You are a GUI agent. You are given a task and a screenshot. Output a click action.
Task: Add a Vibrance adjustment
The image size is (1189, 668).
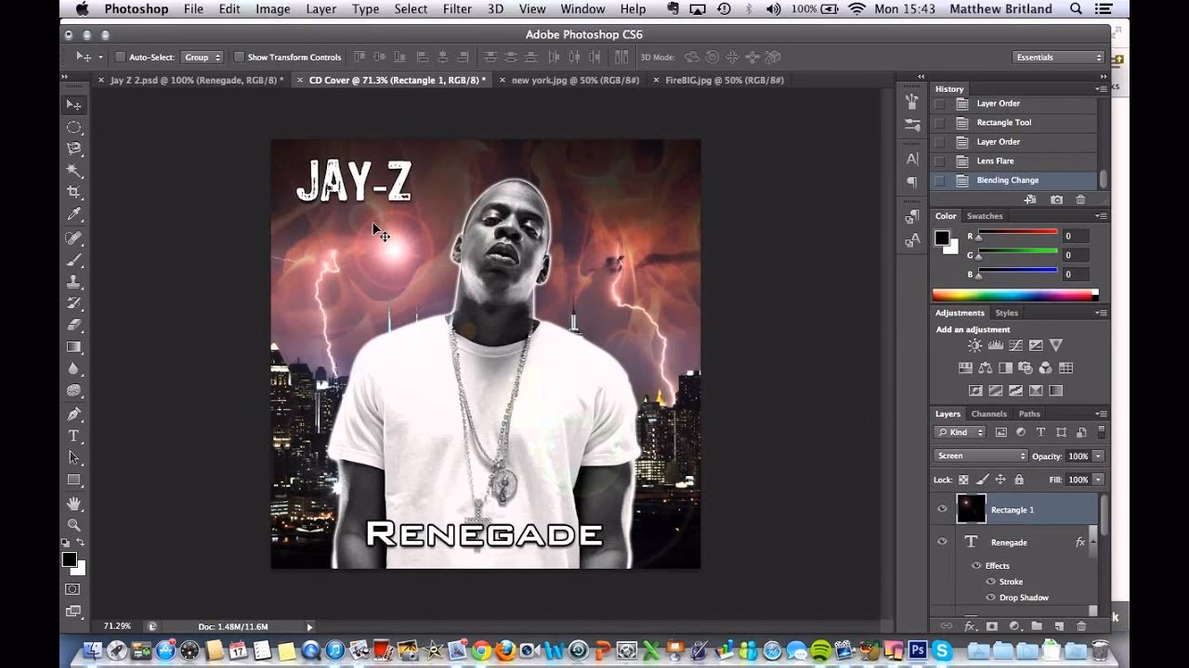click(x=1056, y=345)
